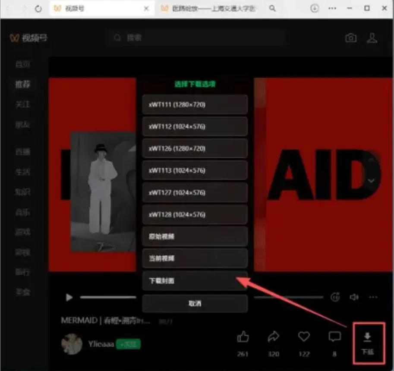Reload the page with the refresh icon

[38, 9]
